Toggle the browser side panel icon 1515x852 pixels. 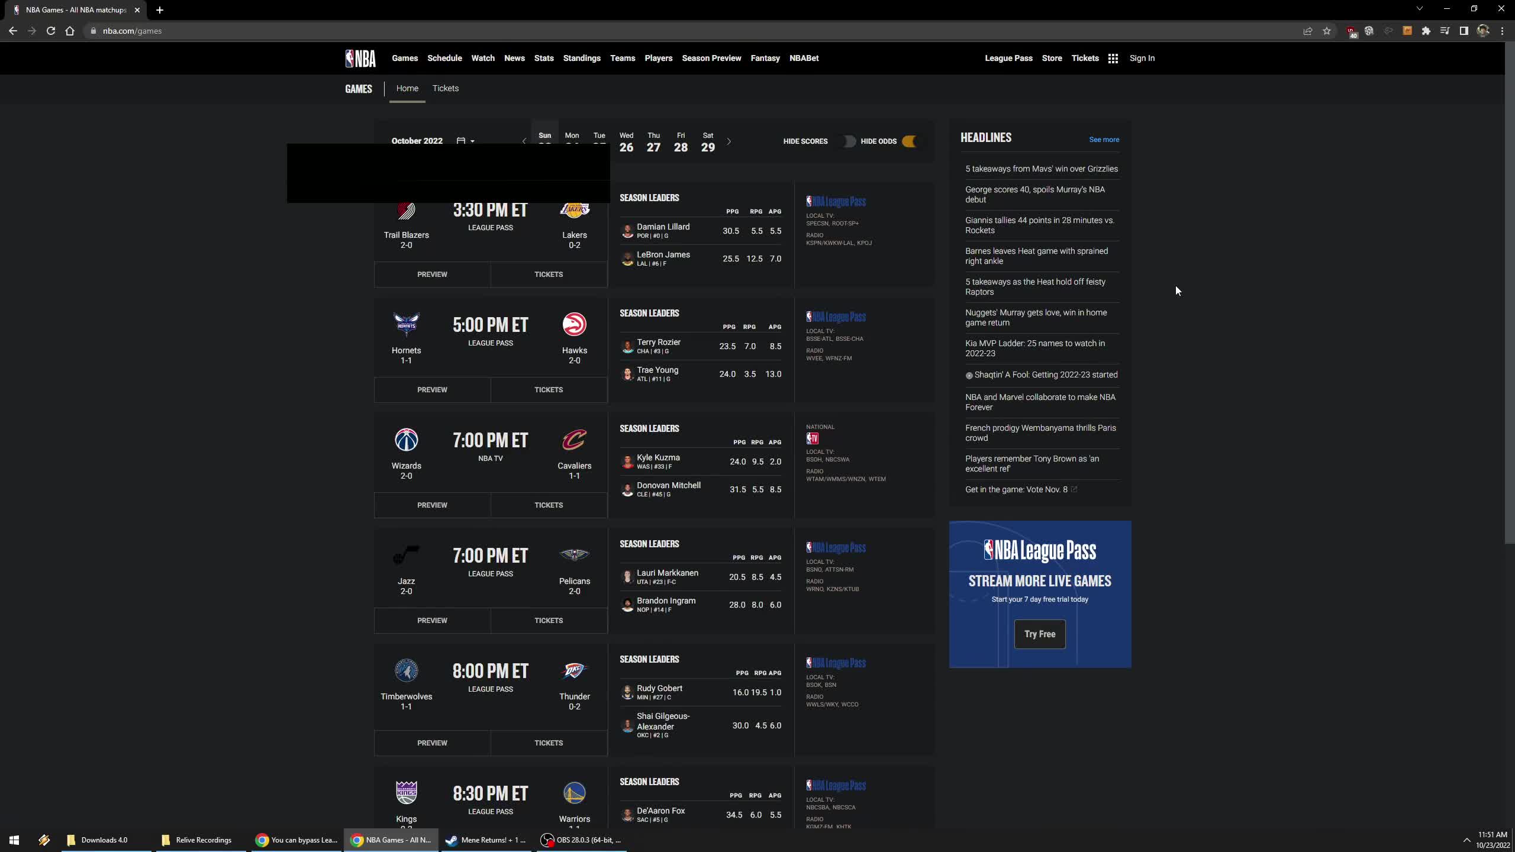[1464, 31]
